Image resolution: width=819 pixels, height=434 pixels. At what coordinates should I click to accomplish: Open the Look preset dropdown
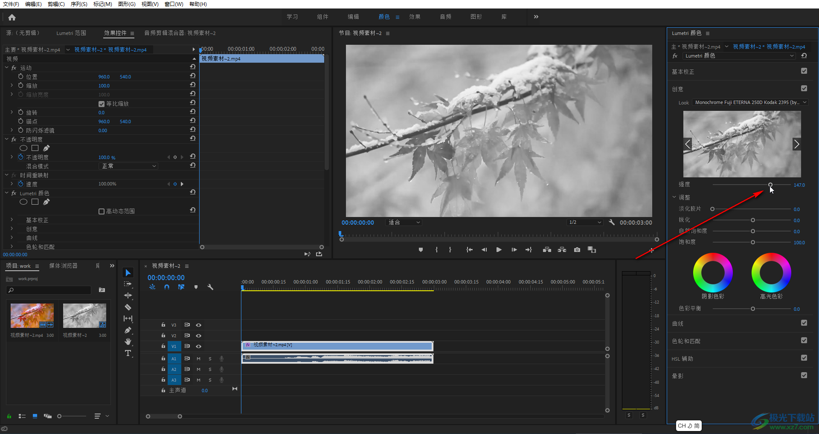750,102
